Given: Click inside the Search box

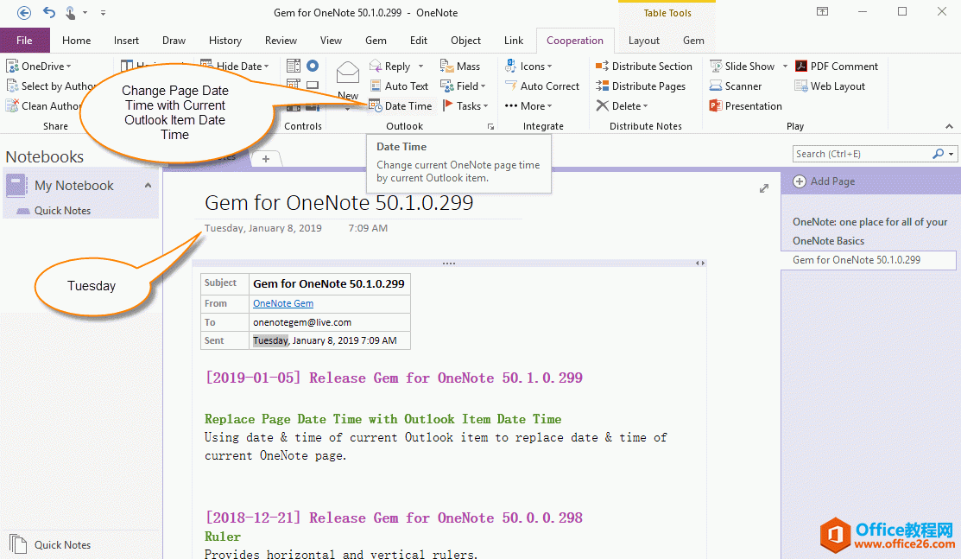Looking at the screenshot, I should [x=863, y=153].
